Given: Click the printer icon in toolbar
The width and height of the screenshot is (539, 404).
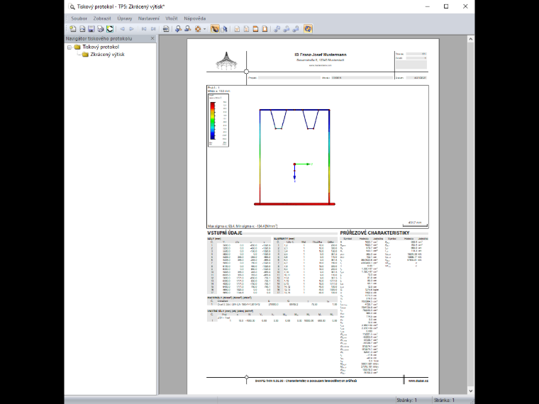Looking at the screenshot, I should 101,29.
